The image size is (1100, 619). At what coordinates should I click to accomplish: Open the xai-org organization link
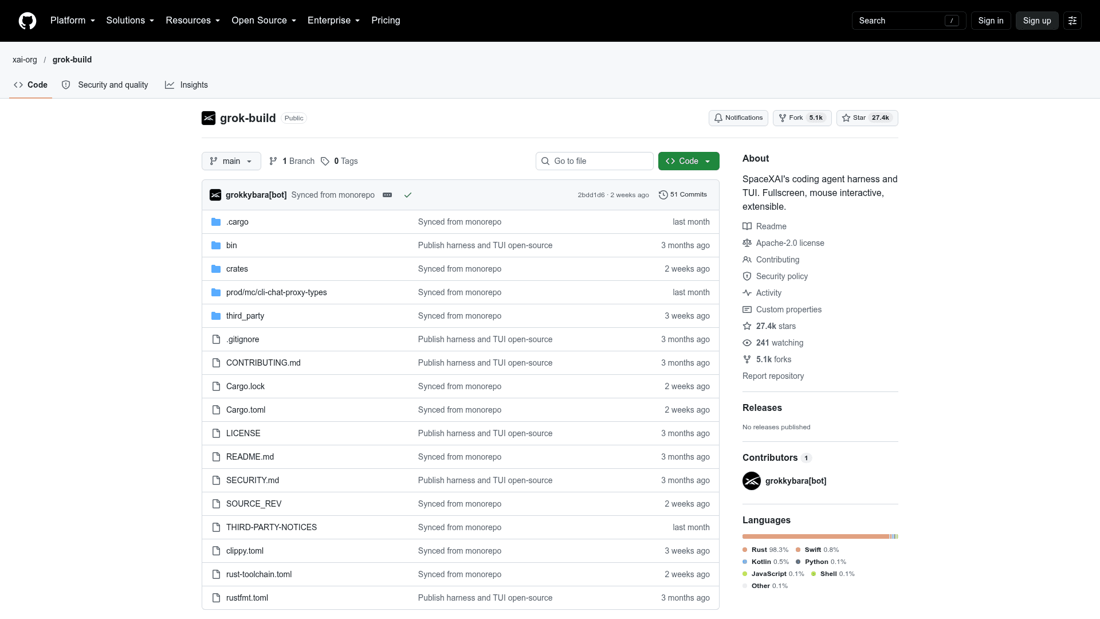(x=25, y=60)
